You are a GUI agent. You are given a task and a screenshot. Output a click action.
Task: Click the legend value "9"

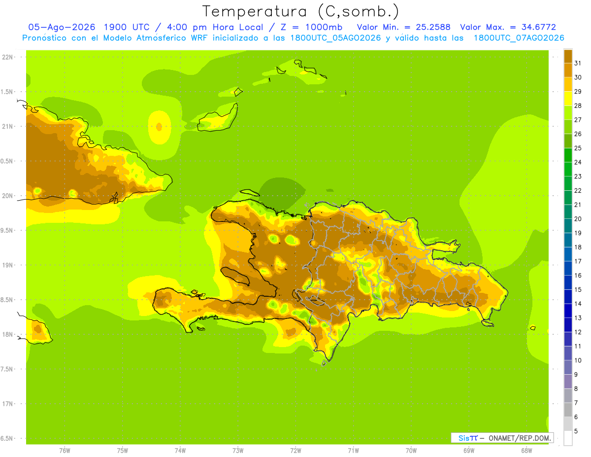click(x=576, y=375)
